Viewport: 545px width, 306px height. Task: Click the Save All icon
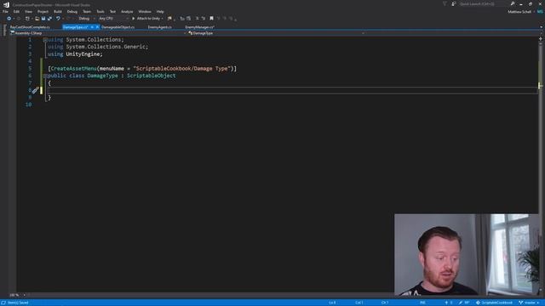pos(49,19)
